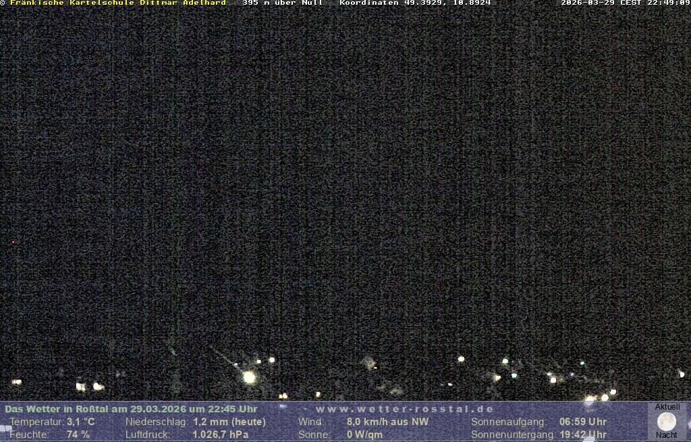Click the Sonne 0 W/qm value
The image size is (691, 442).
pos(364,435)
